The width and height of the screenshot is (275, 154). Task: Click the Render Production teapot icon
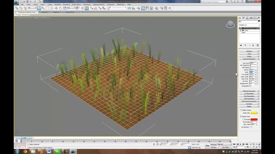(x=170, y=8)
